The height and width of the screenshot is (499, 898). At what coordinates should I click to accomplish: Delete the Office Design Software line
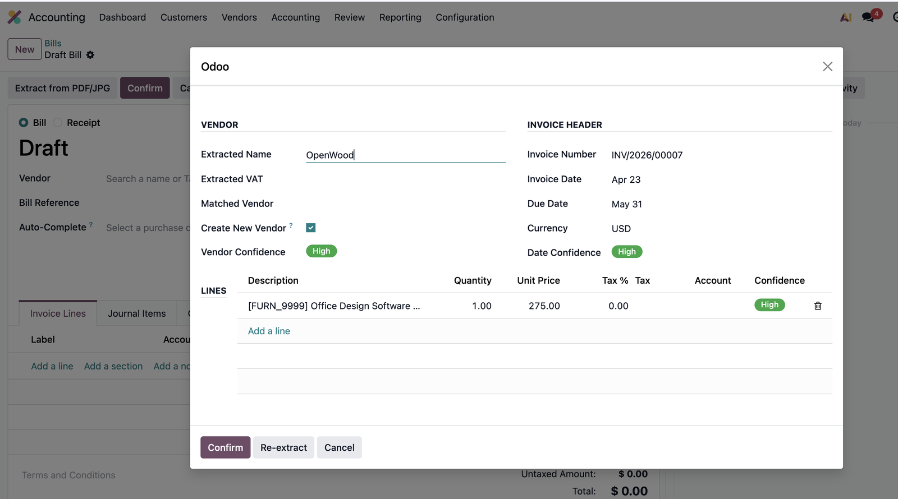(818, 306)
